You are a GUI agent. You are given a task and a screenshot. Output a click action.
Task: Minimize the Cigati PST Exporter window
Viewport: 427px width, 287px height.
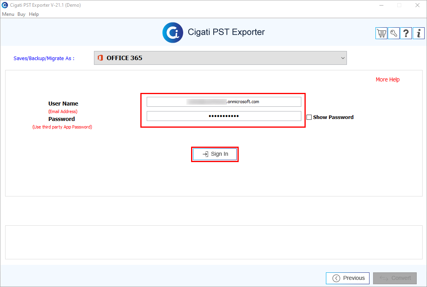tap(381, 5)
